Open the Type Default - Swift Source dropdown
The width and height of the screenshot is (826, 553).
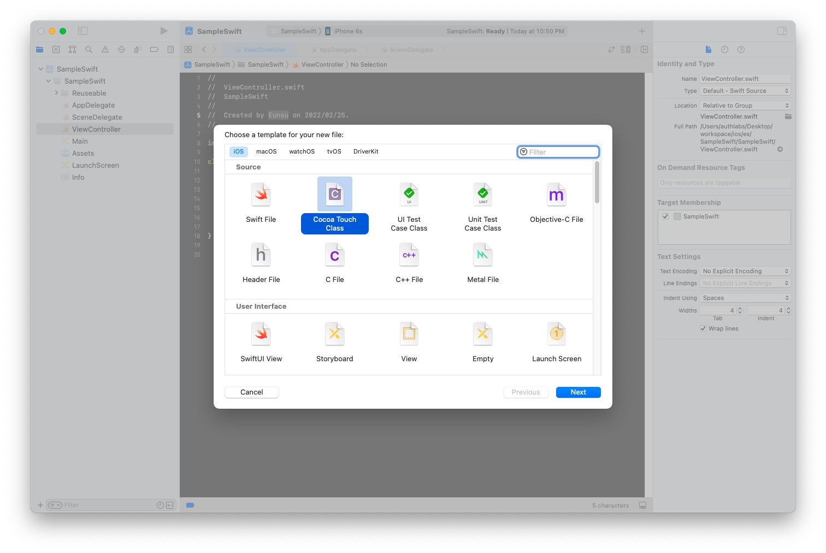(x=746, y=91)
